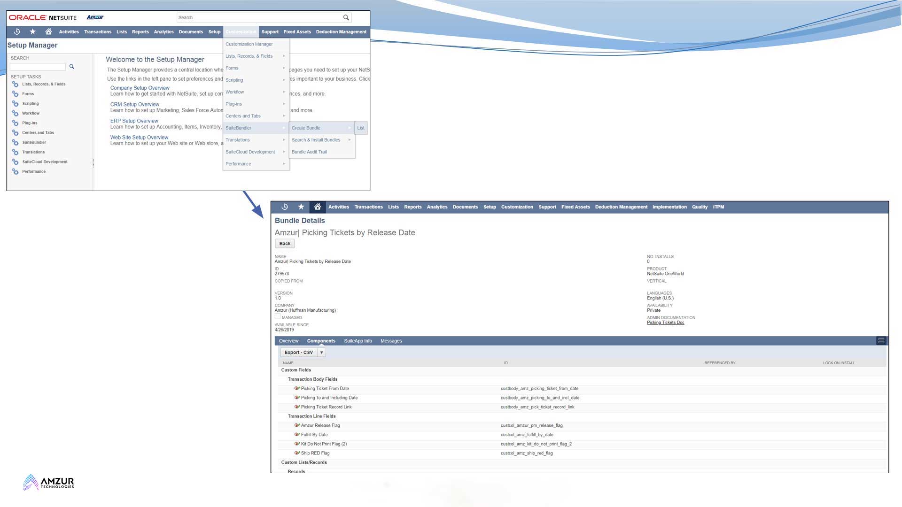Click icon next to Picking Ticket From Date
The image size is (902, 507).
click(297, 388)
